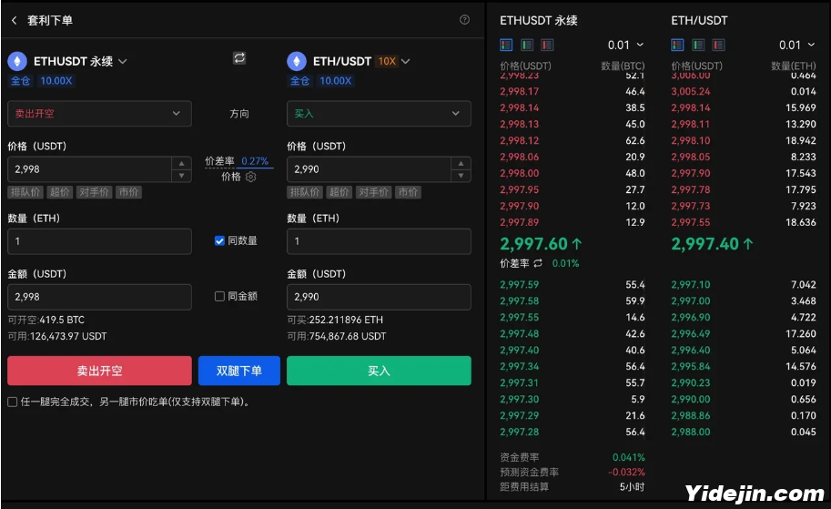Select 对手价 for the buy leg price
831x509 pixels.
click(373, 192)
